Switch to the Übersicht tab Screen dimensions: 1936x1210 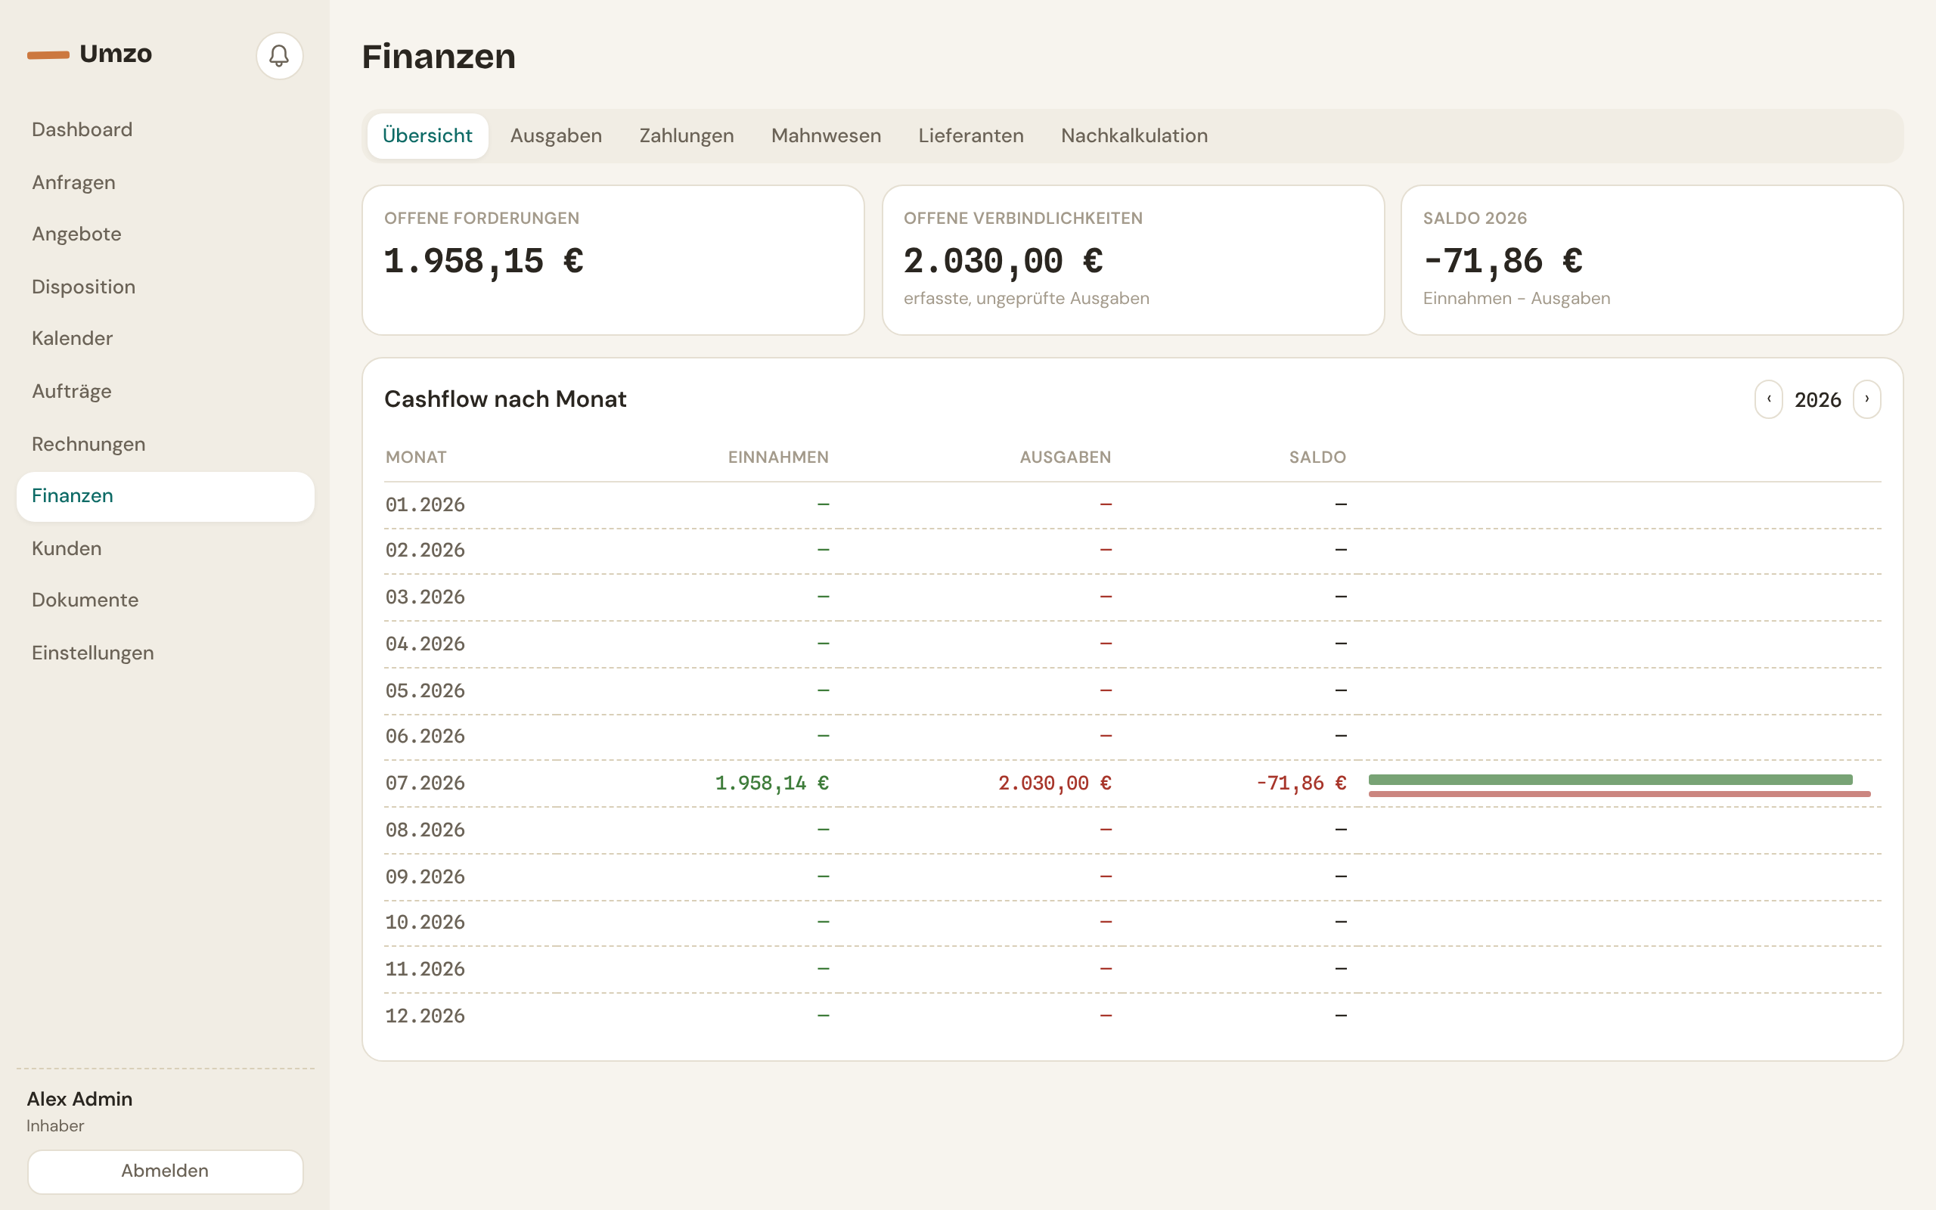(x=427, y=136)
